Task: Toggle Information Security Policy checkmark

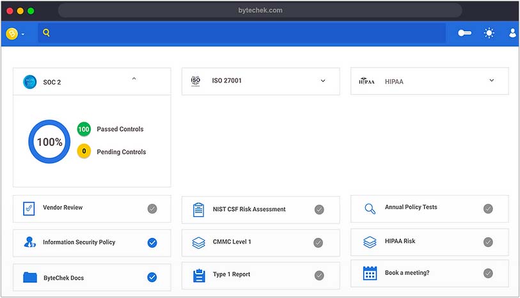Action: [x=152, y=242]
